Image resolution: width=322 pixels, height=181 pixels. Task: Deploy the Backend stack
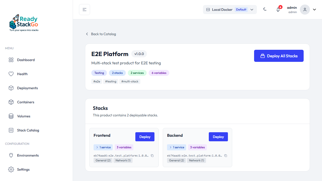pyautogui.click(x=218, y=137)
